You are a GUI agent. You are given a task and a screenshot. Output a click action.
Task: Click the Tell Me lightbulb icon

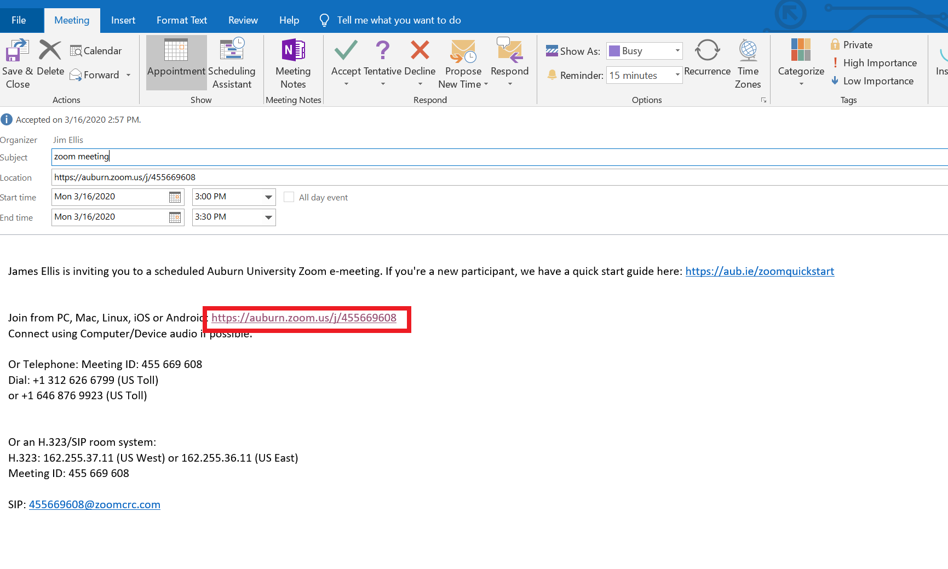pos(324,20)
